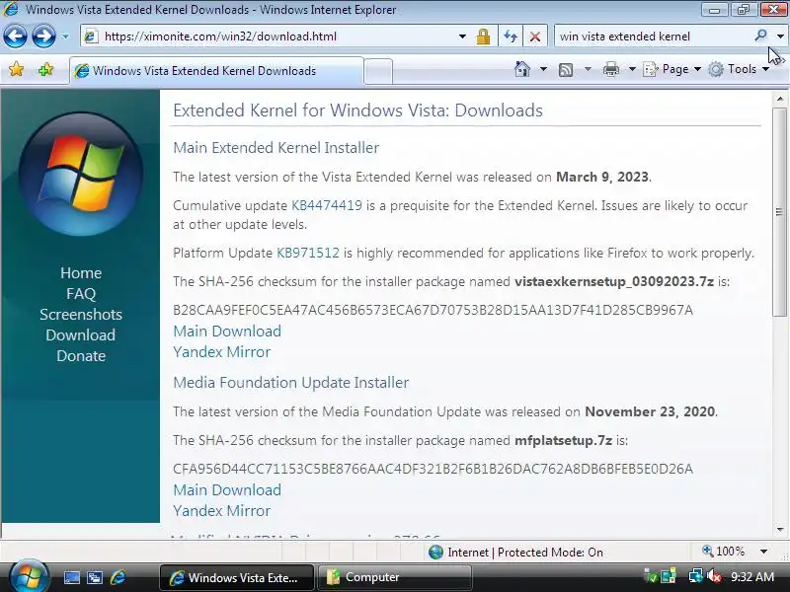Go forward with the Forward arrow button
This screenshot has width=790, height=592.
coord(43,37)
